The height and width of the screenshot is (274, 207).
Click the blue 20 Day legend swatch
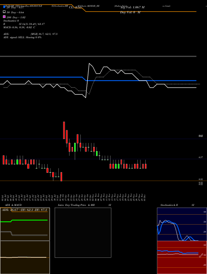[x=4, y=7]
